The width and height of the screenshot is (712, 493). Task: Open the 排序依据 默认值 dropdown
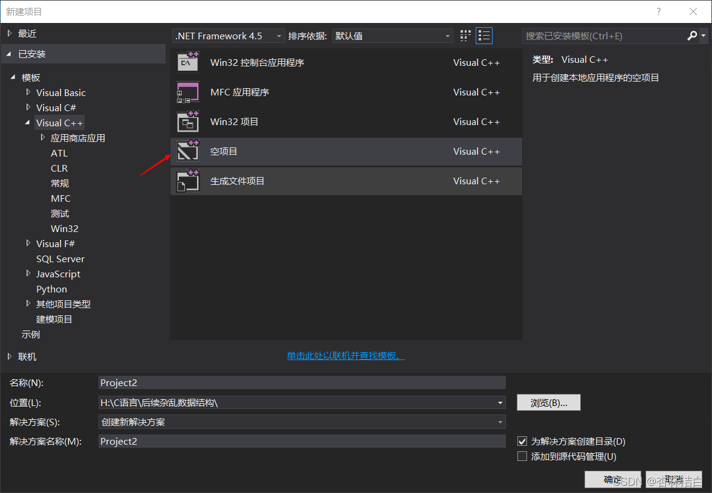[393, 36]
